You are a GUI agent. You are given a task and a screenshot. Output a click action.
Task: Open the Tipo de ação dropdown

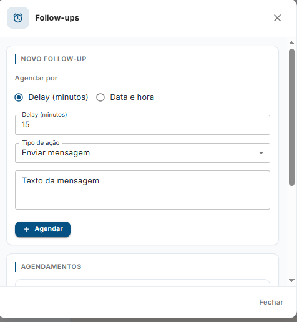pos(142,153)
